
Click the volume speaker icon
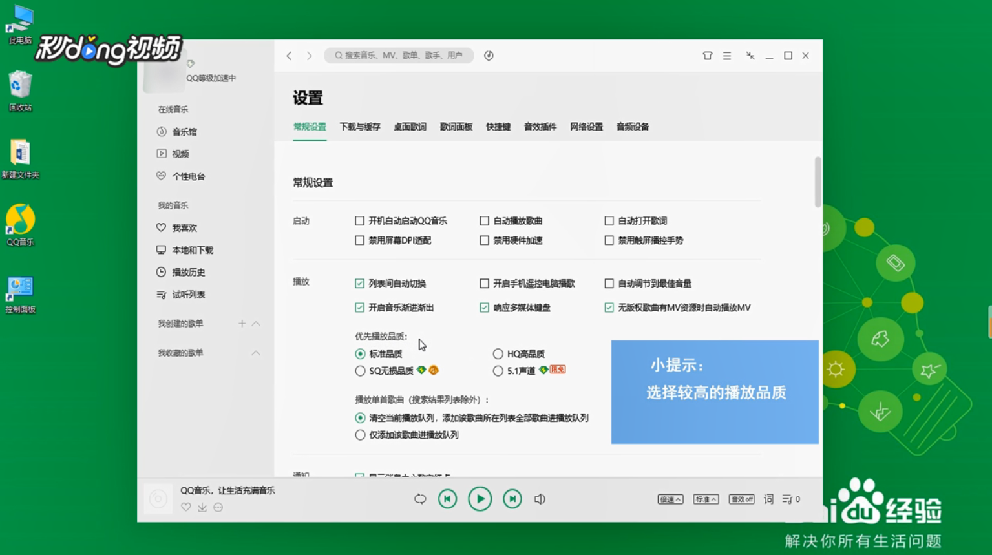click(540, 499)
